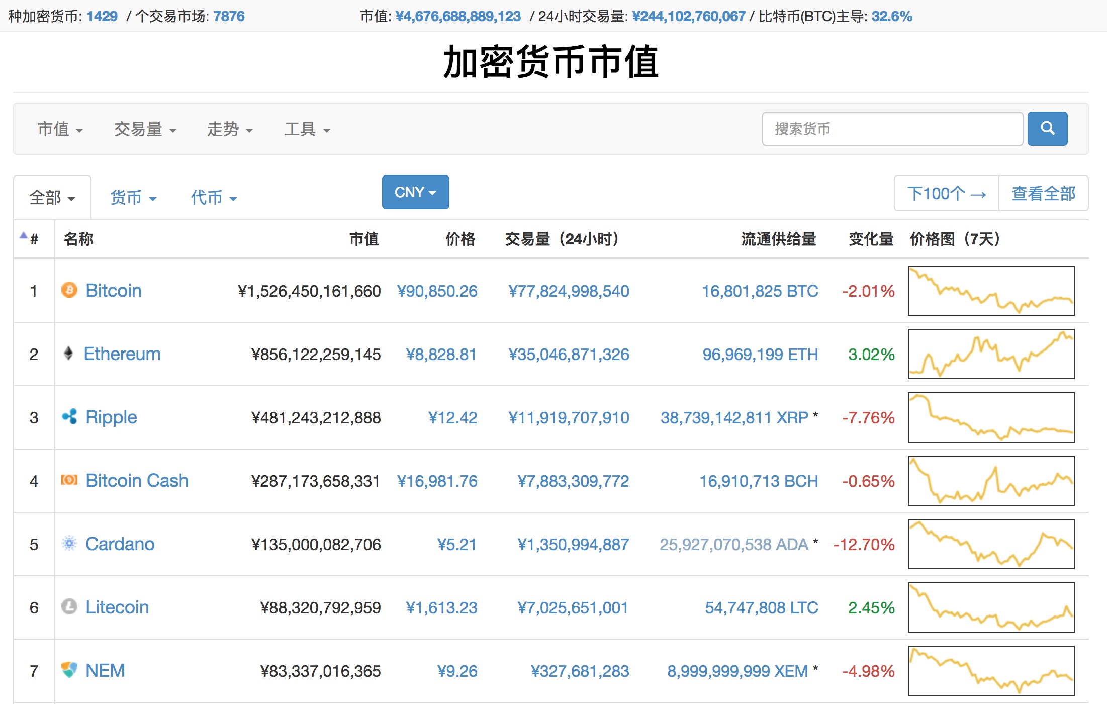Click the Ripple logo icon
This screenshot has width=1107, height=704.
tap(69, 417)
